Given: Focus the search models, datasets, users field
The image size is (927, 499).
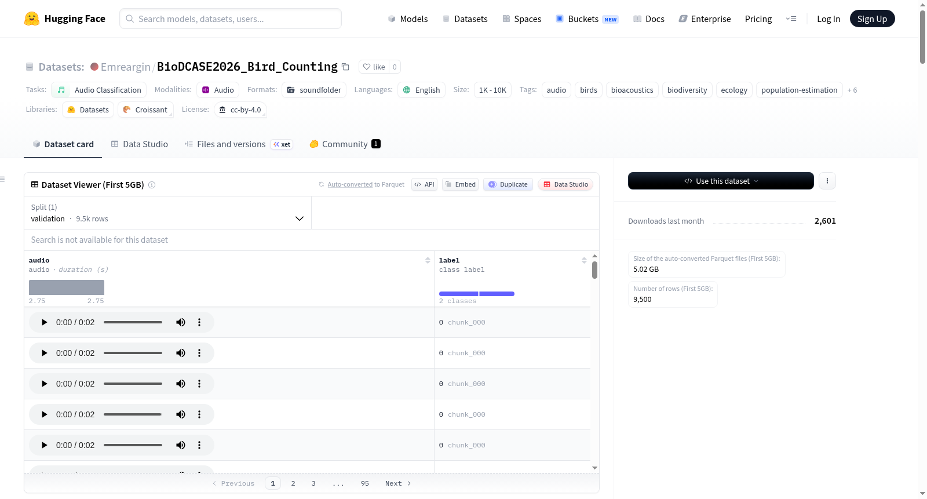Looking at the screenshot, I should click(231, 19).
